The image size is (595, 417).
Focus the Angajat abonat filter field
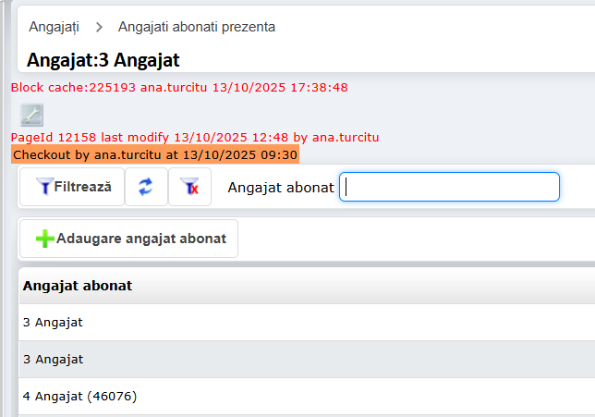click(x=449, y=187)
